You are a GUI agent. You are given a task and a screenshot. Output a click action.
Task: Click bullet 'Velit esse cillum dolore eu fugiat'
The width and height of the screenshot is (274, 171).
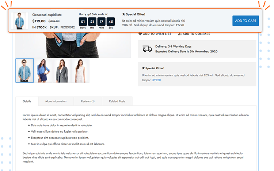pos(60,131)
